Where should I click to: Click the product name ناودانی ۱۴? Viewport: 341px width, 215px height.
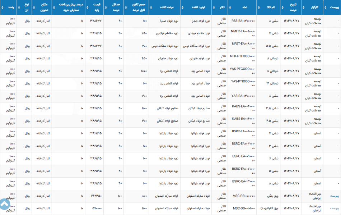(272, 83)
